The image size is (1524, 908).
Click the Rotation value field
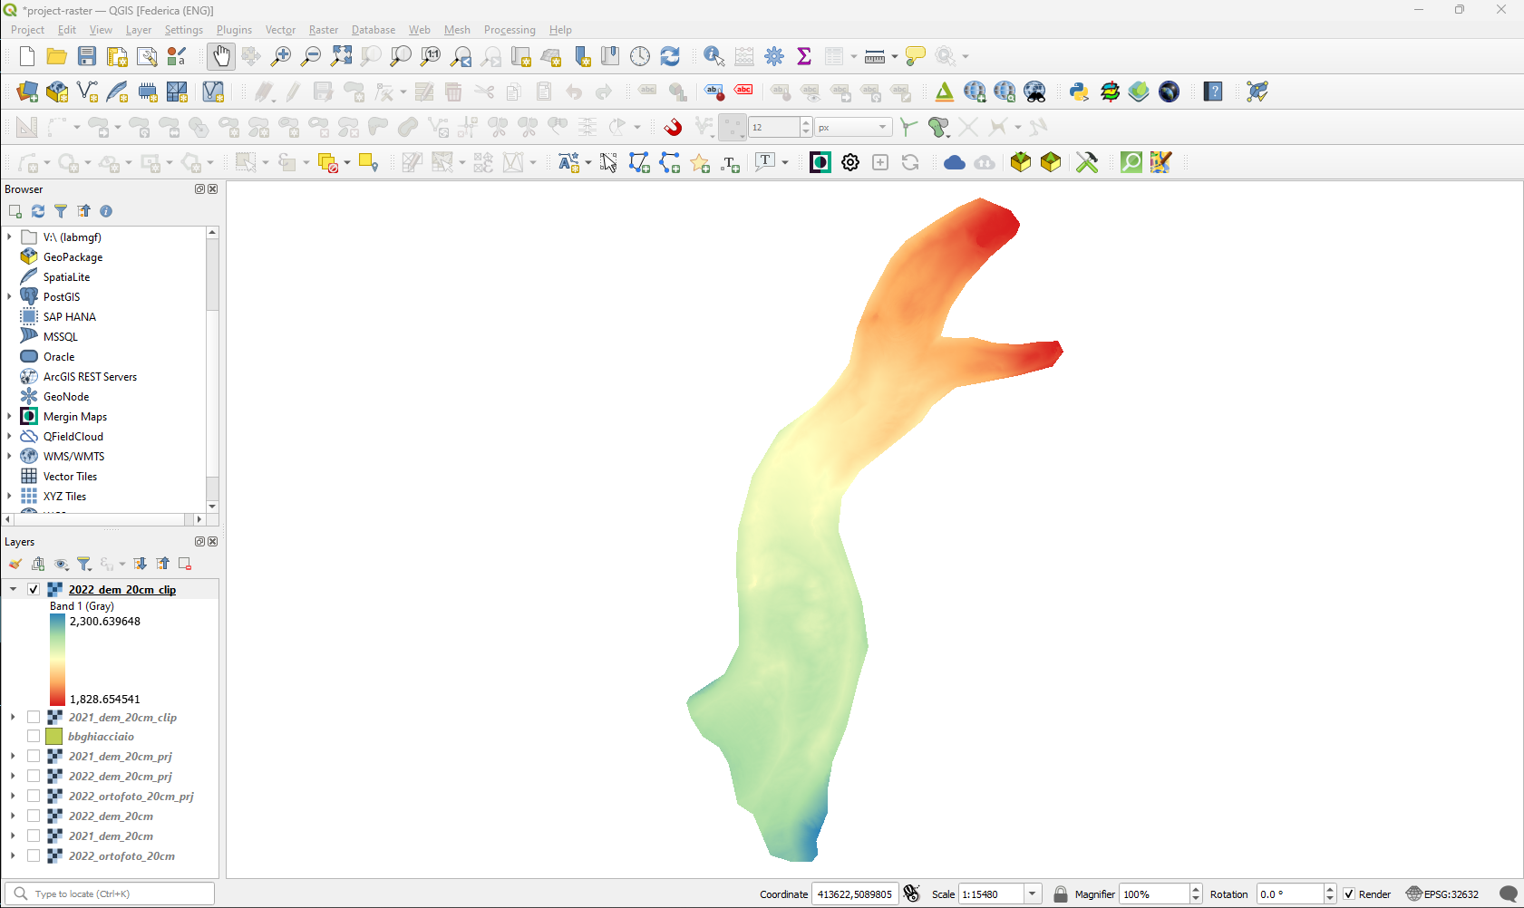1289,894
